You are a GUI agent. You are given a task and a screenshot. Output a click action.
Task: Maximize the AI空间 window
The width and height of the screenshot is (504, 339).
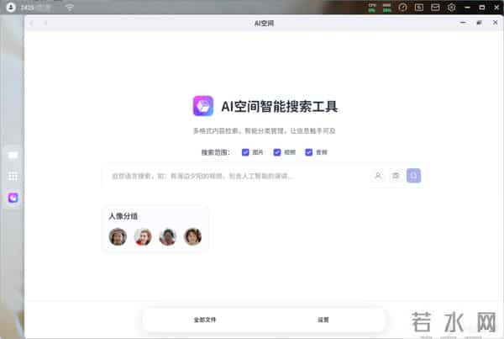[480, 23]
